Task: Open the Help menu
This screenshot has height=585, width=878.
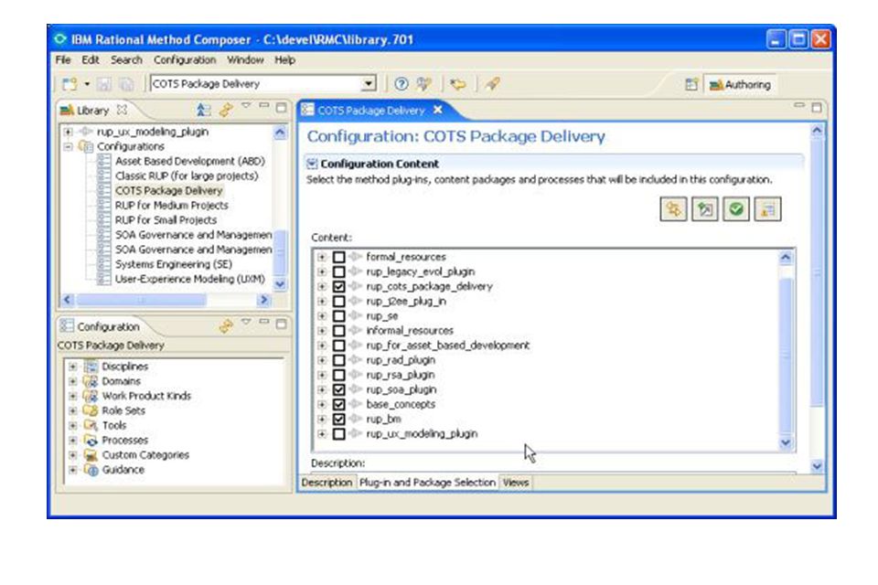Action: click(x=284, y=60)
